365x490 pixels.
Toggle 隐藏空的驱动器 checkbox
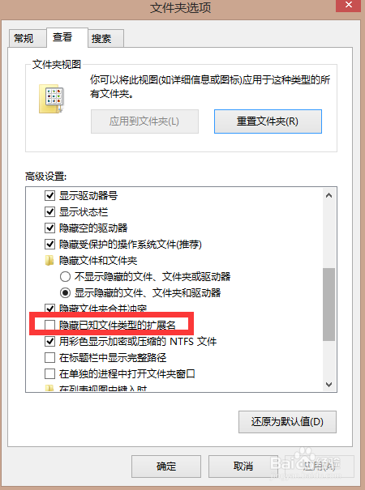coord(50,228)
